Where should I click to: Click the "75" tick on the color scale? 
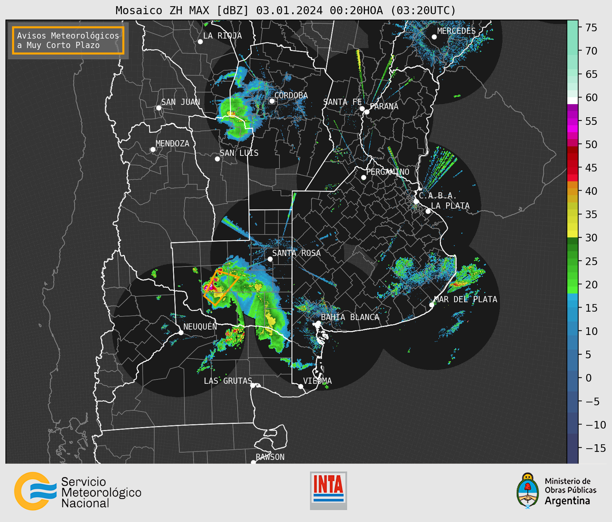591,28
